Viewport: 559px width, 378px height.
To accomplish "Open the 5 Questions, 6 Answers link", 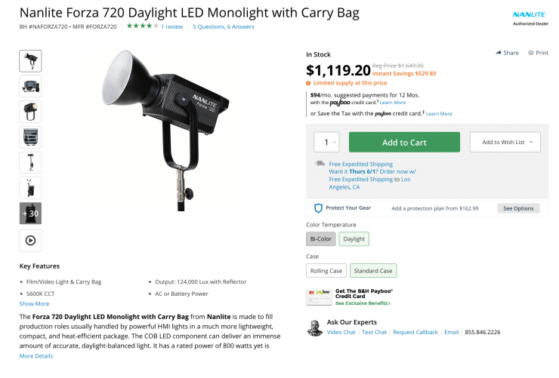I will (223, 26).
